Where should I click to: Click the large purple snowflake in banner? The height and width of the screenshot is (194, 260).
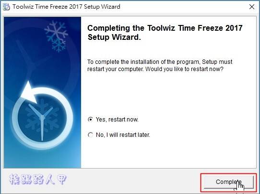tap(56, 31)
